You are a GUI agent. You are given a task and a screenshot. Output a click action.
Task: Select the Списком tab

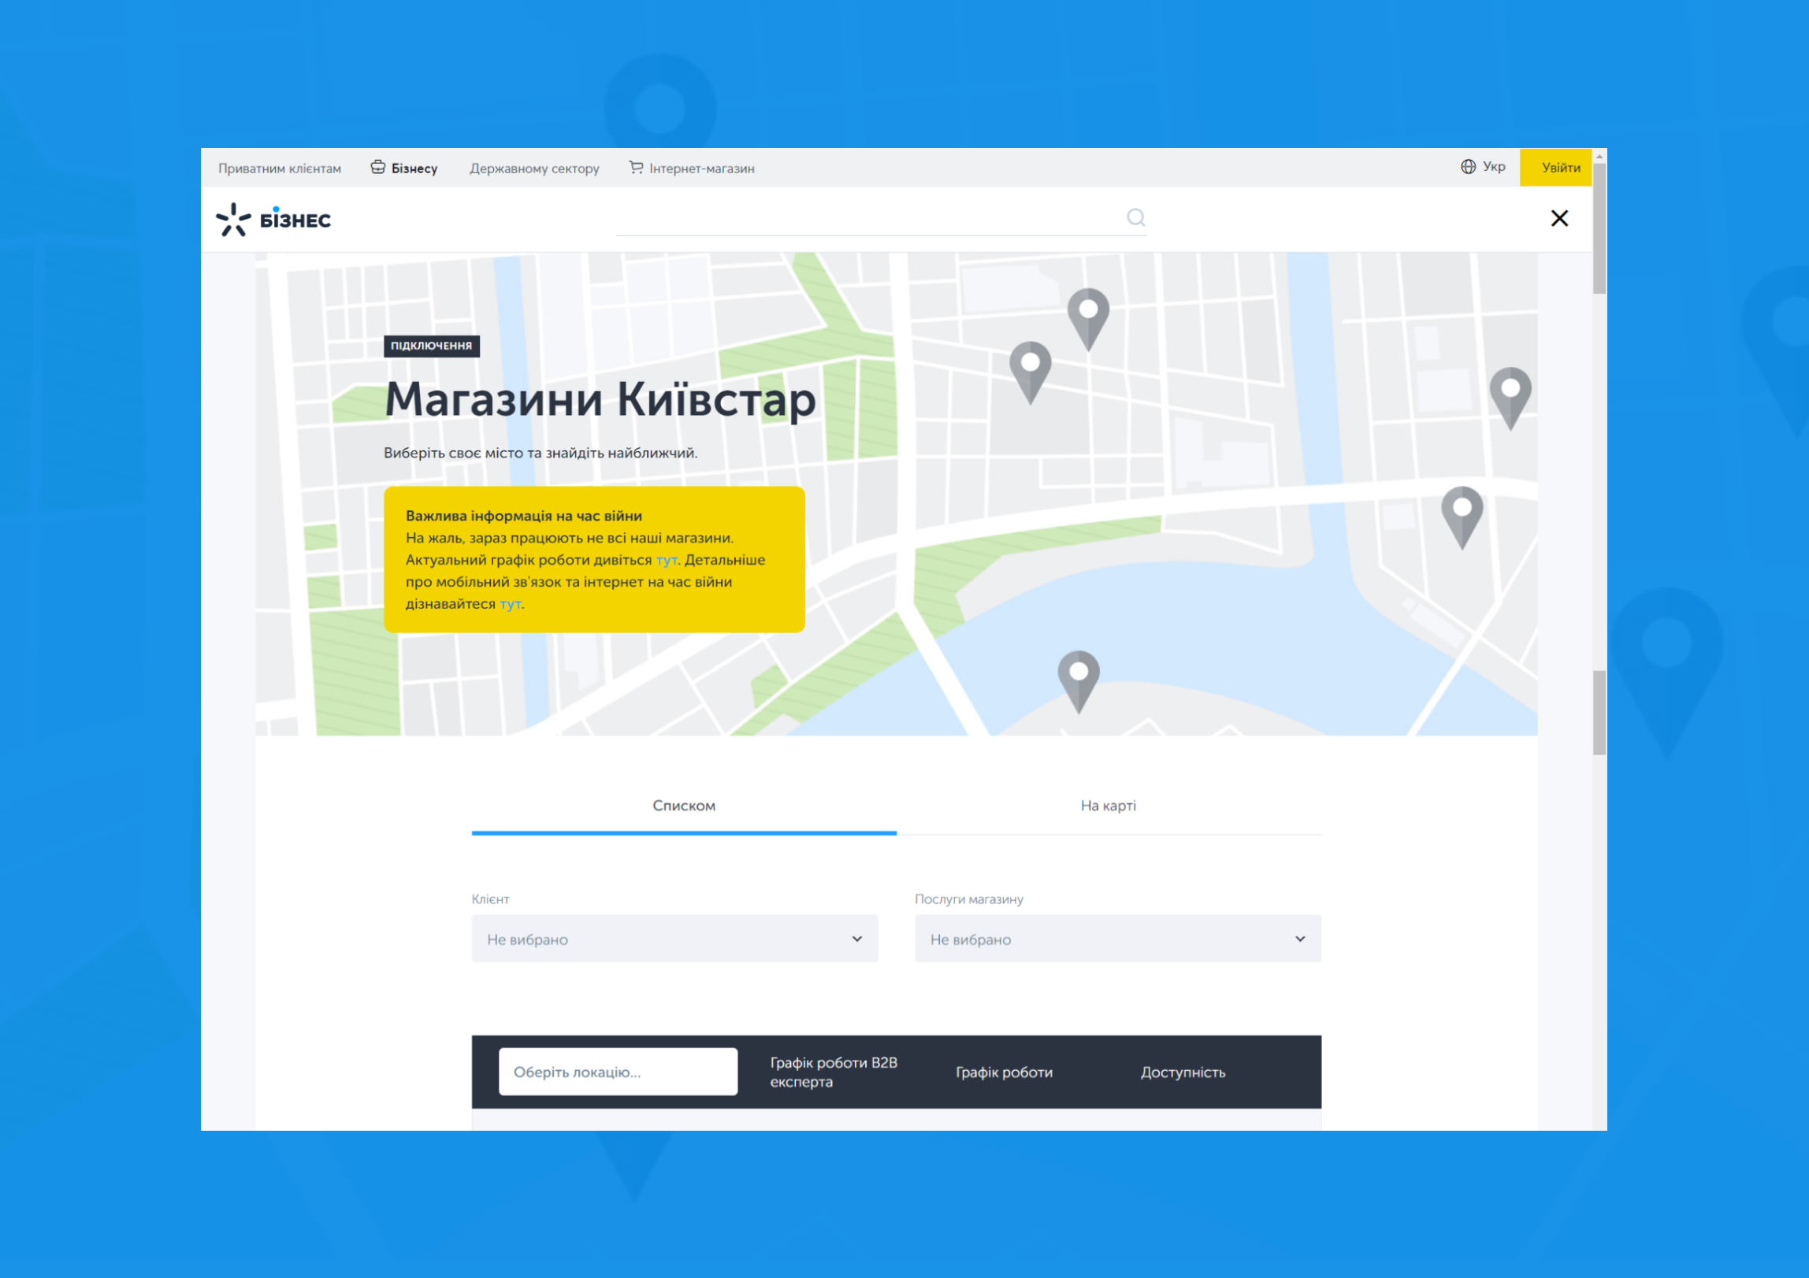click(x=684, y=806)
